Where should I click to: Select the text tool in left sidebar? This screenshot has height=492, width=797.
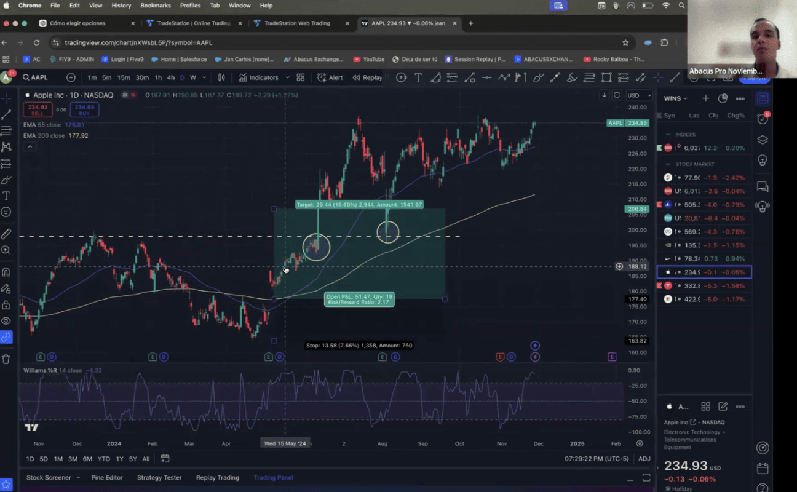[6, 196]
